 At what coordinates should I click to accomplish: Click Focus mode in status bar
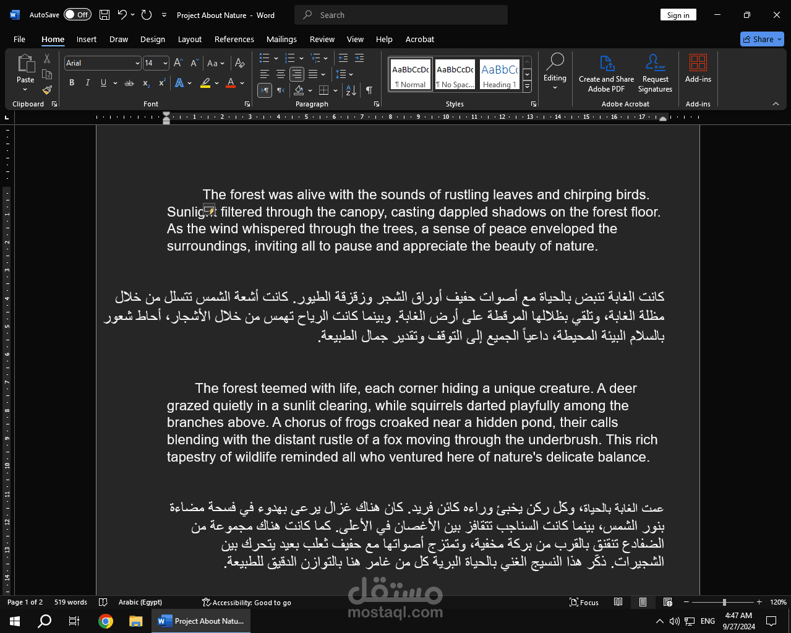click(x=584, y=602)
